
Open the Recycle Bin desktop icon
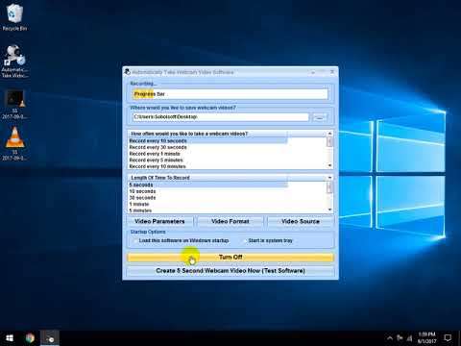click(14, 17)
